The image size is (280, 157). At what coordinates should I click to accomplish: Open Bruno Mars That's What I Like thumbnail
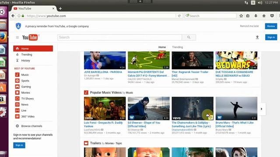pyautogui.click(x=236, y=109)
